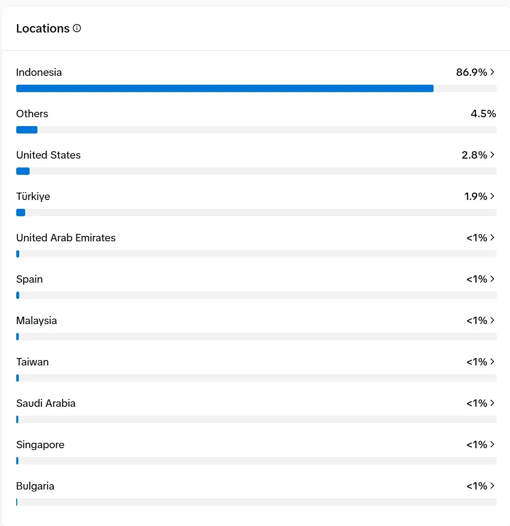Click the Locations heading
510x526 pixels.
(x=43, y=29)
